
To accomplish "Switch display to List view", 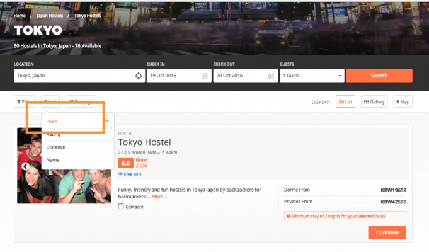I will (345, 101).
